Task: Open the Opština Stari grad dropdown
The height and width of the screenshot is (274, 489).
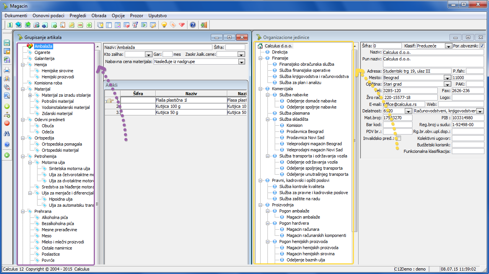Action: [447, 84]
